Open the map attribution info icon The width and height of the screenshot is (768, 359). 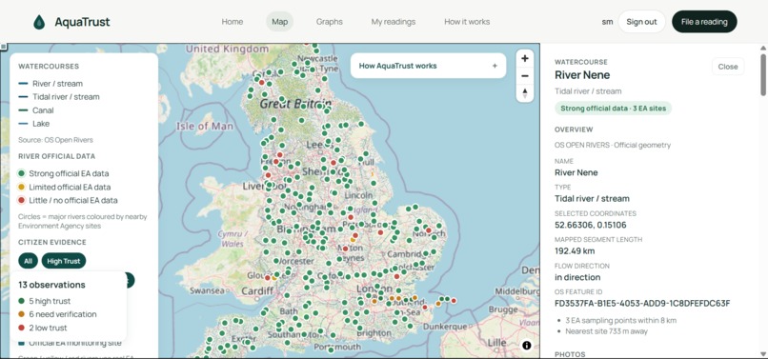(527, 346)
